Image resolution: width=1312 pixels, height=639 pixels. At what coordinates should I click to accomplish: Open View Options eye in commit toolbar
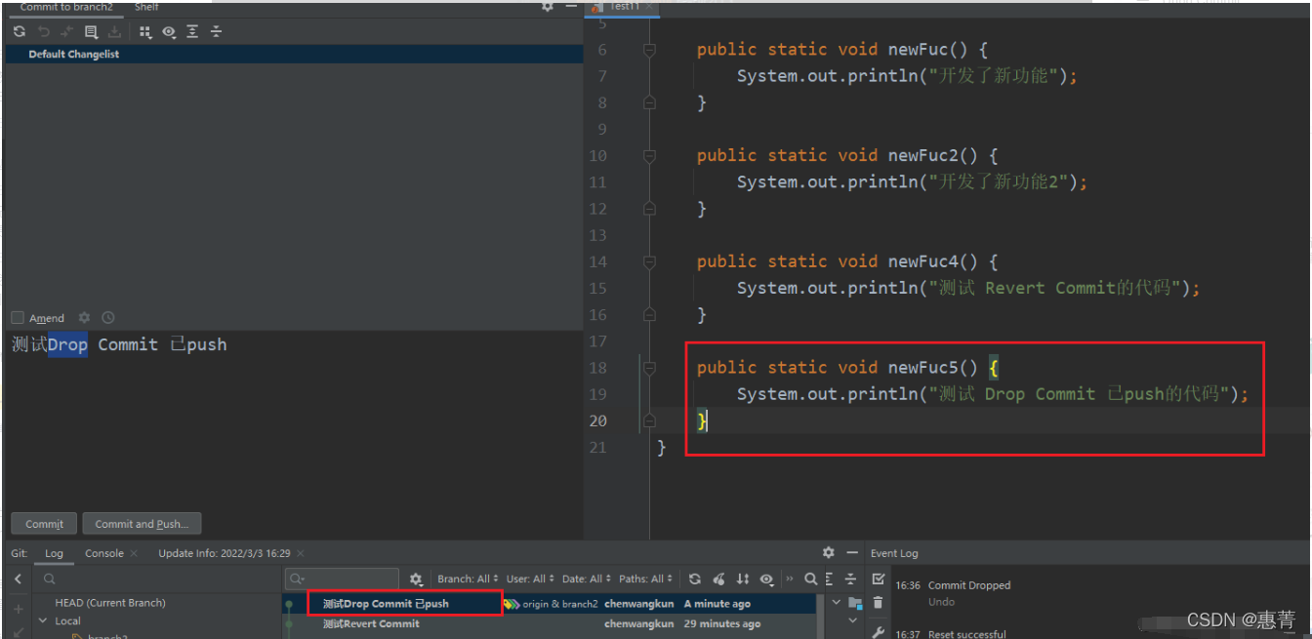(169, 31)
